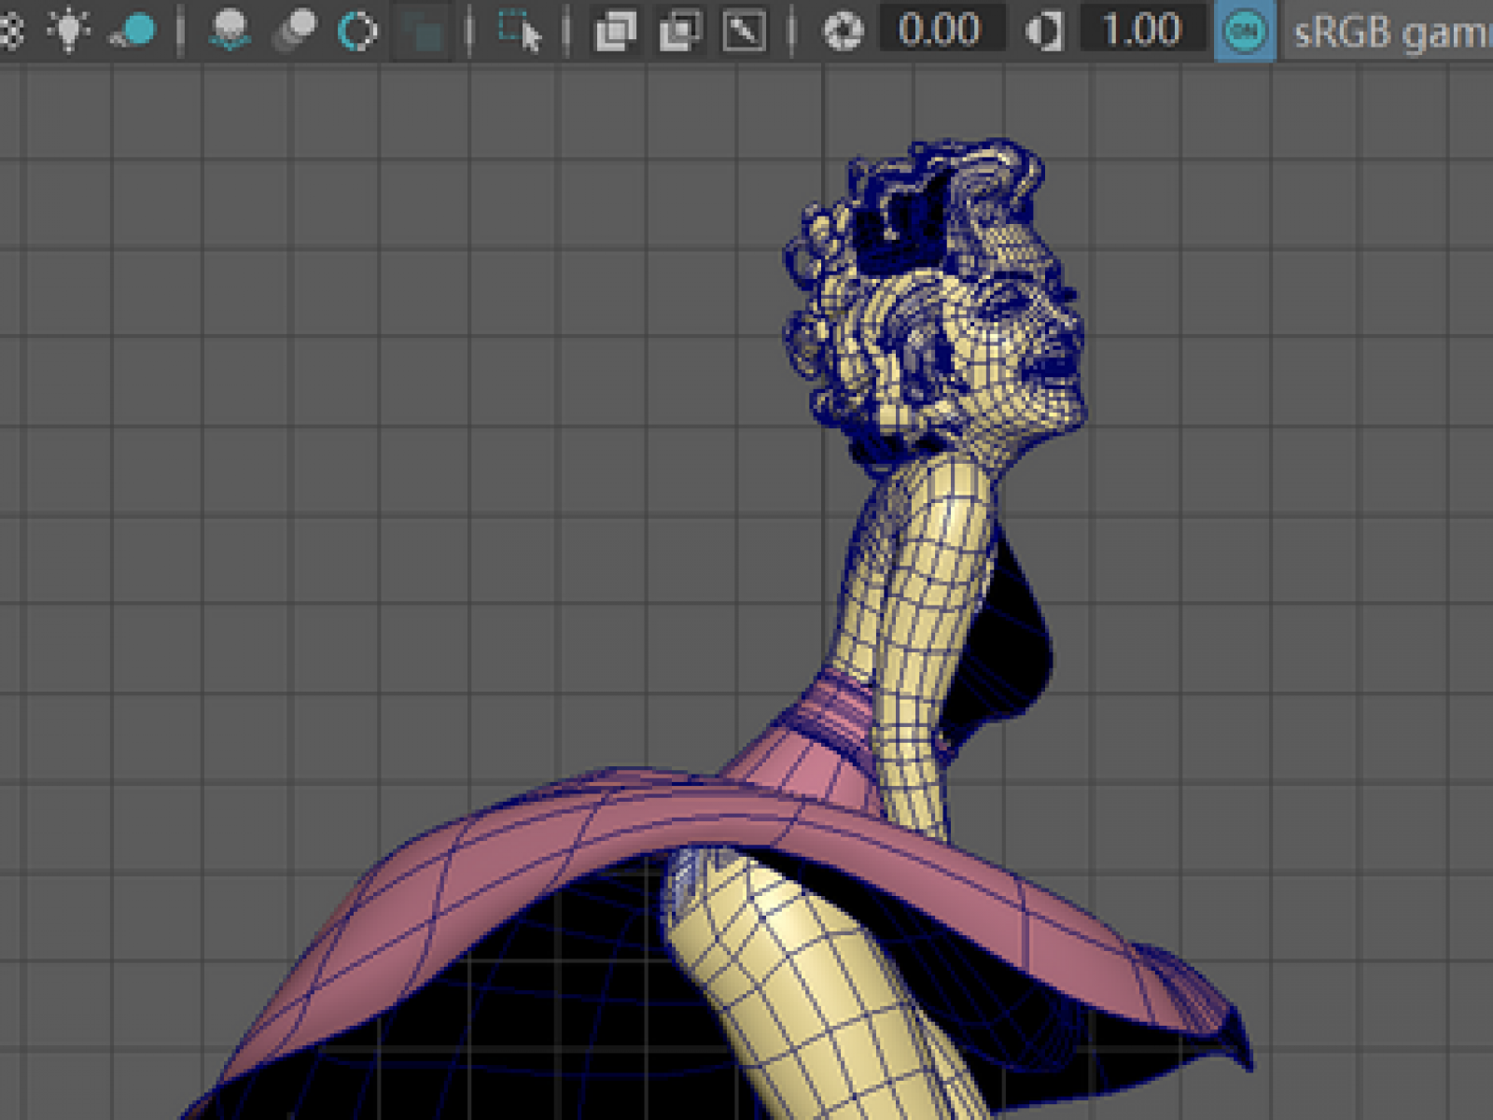This screenshot has height=1120, width=1493.
Task: Toggle the View Transform on/off button
Action: [x=1246, y=31]
